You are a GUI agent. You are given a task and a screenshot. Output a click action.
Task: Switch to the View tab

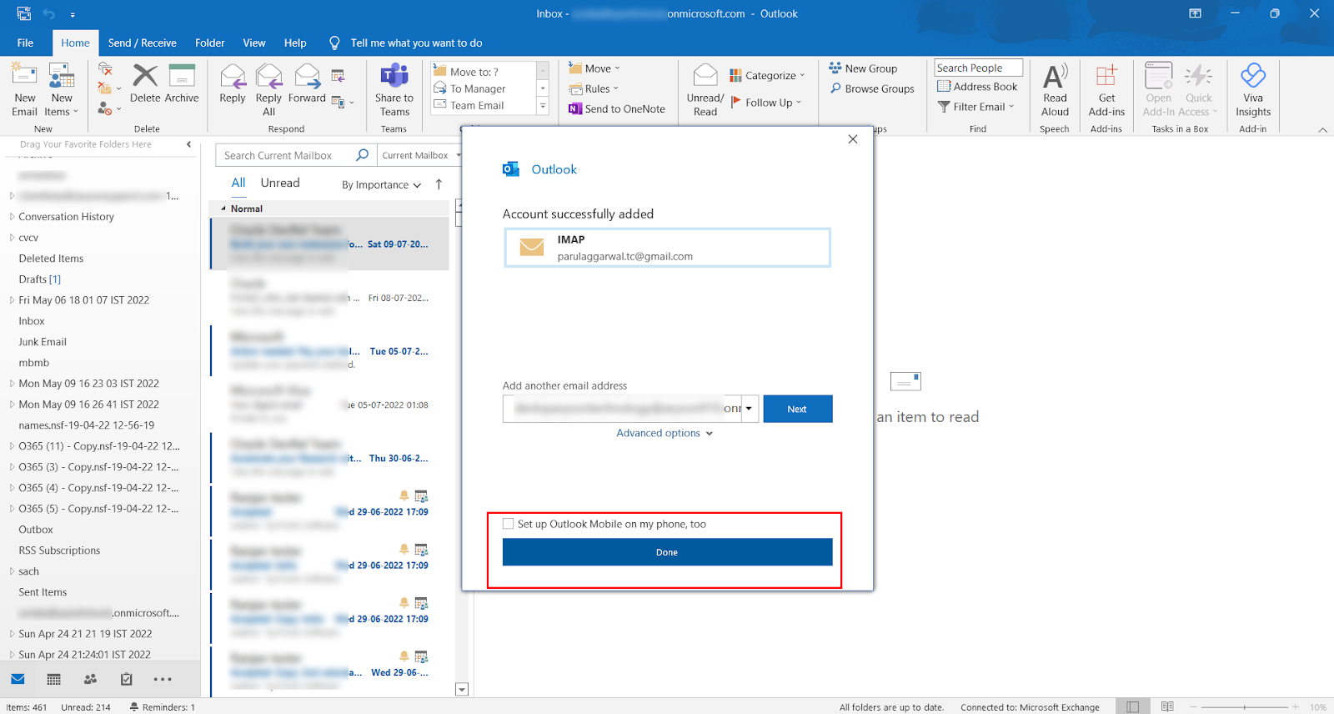[x=254, y=43]
